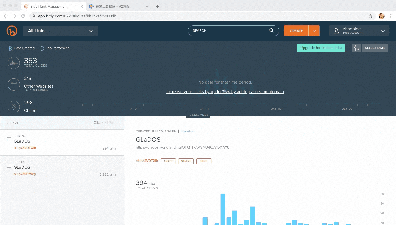Click the '2 Links' count label
Image resolution: width=396 pixels, height=225 pixels.
(12, 123)
